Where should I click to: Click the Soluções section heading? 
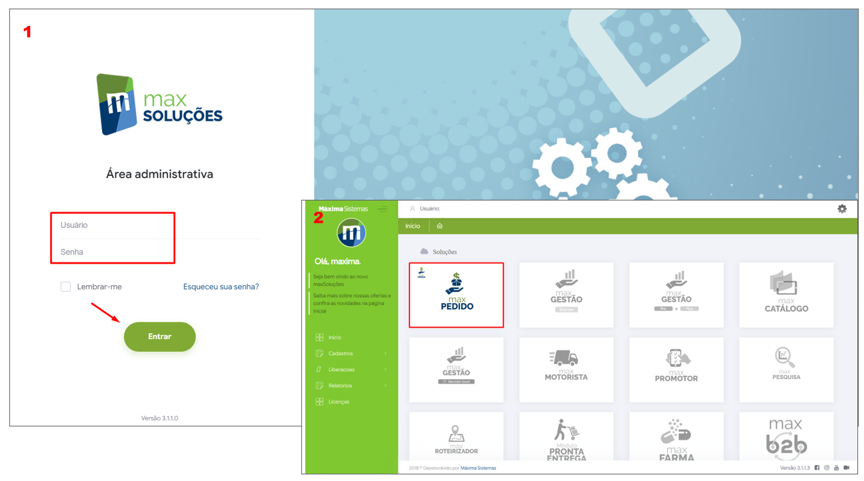pos(445,252)
